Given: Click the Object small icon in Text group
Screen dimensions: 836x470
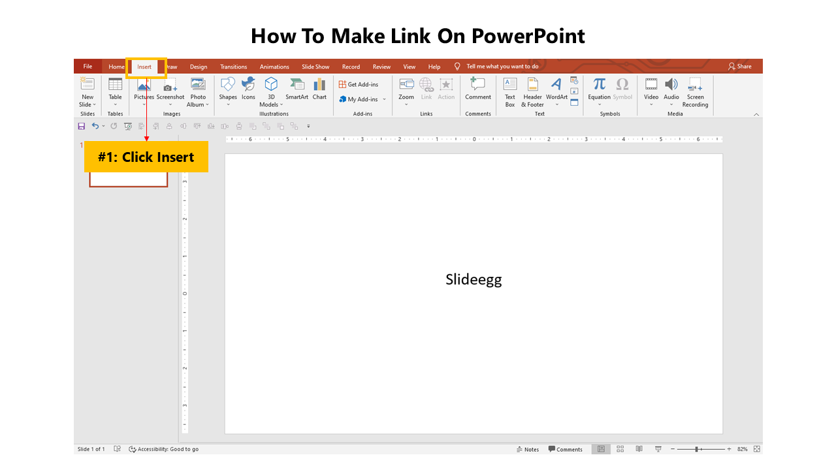Looking at the screenshot, I should point(574,102).
